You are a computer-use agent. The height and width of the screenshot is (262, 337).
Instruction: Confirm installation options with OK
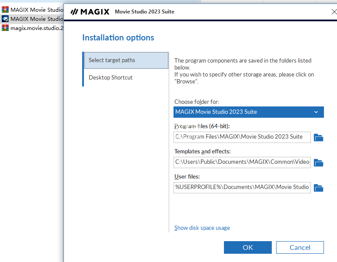pos(247,247)
